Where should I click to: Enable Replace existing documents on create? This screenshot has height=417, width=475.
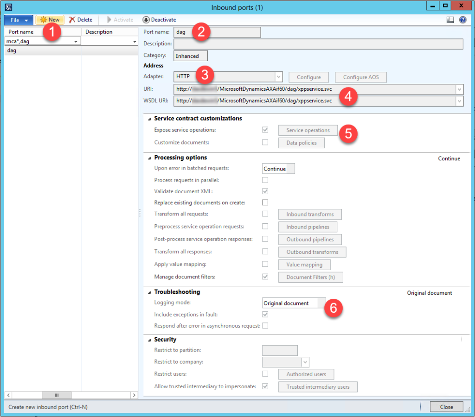pyautogui.click(x=265, y=202)
